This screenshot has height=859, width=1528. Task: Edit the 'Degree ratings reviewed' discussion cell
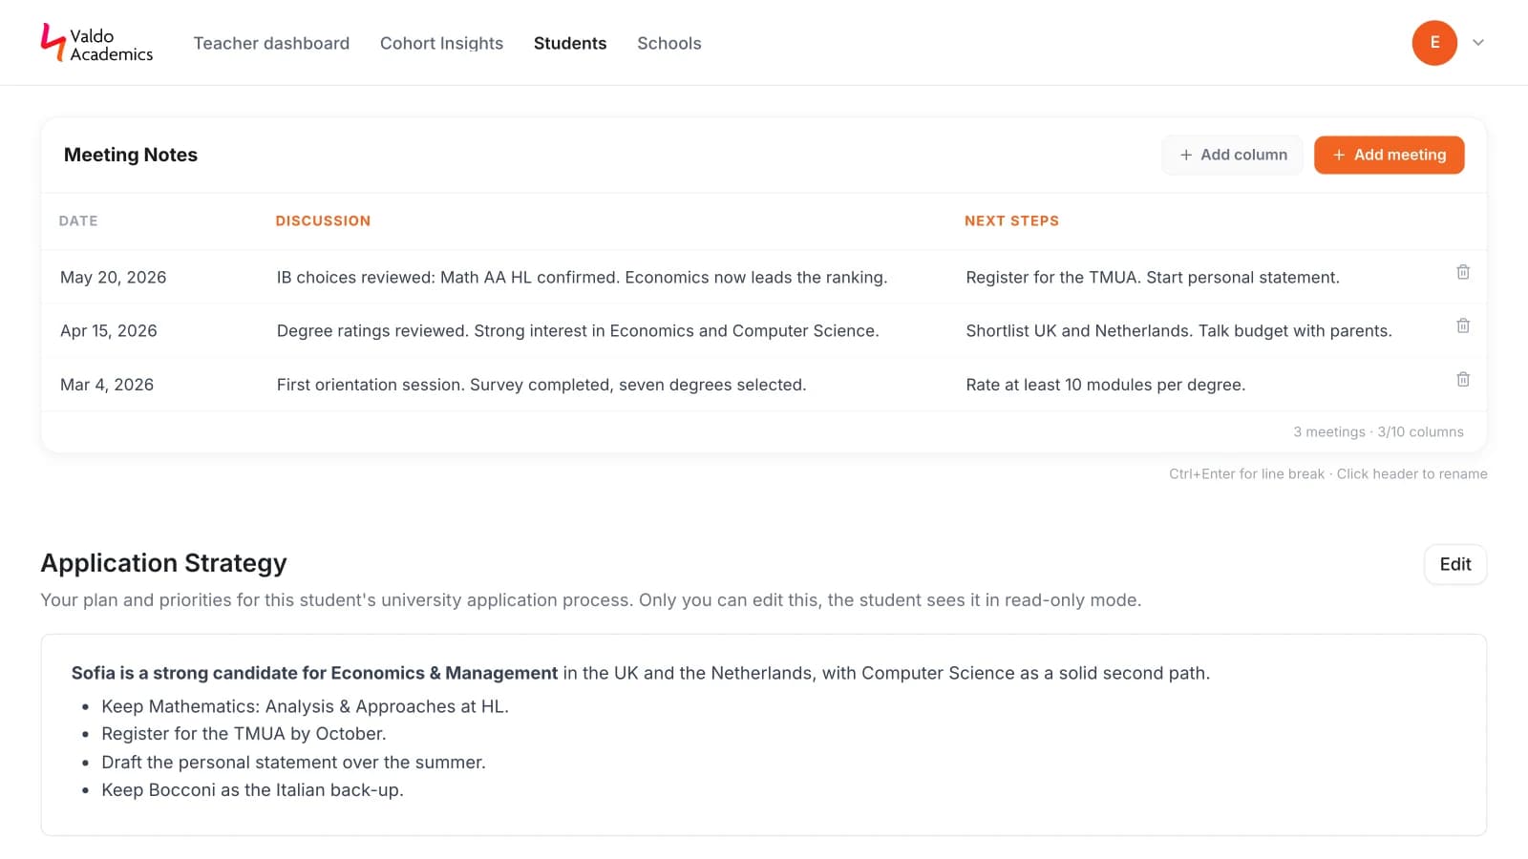578,330
